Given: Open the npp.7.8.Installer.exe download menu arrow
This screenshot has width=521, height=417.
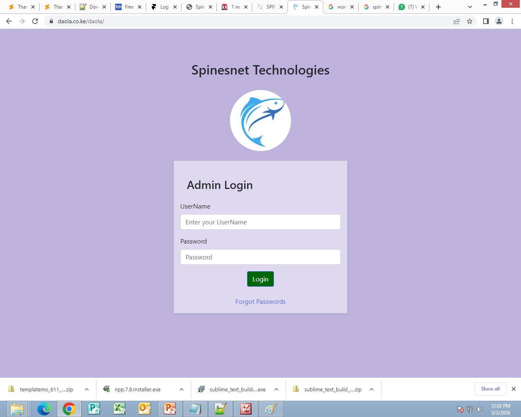Looking at the screenshot, I should 182,389.
